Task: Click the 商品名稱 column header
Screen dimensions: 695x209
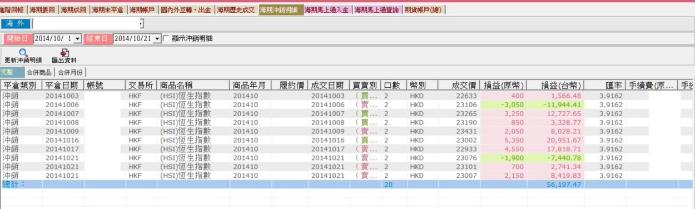Action: point(193,85)
